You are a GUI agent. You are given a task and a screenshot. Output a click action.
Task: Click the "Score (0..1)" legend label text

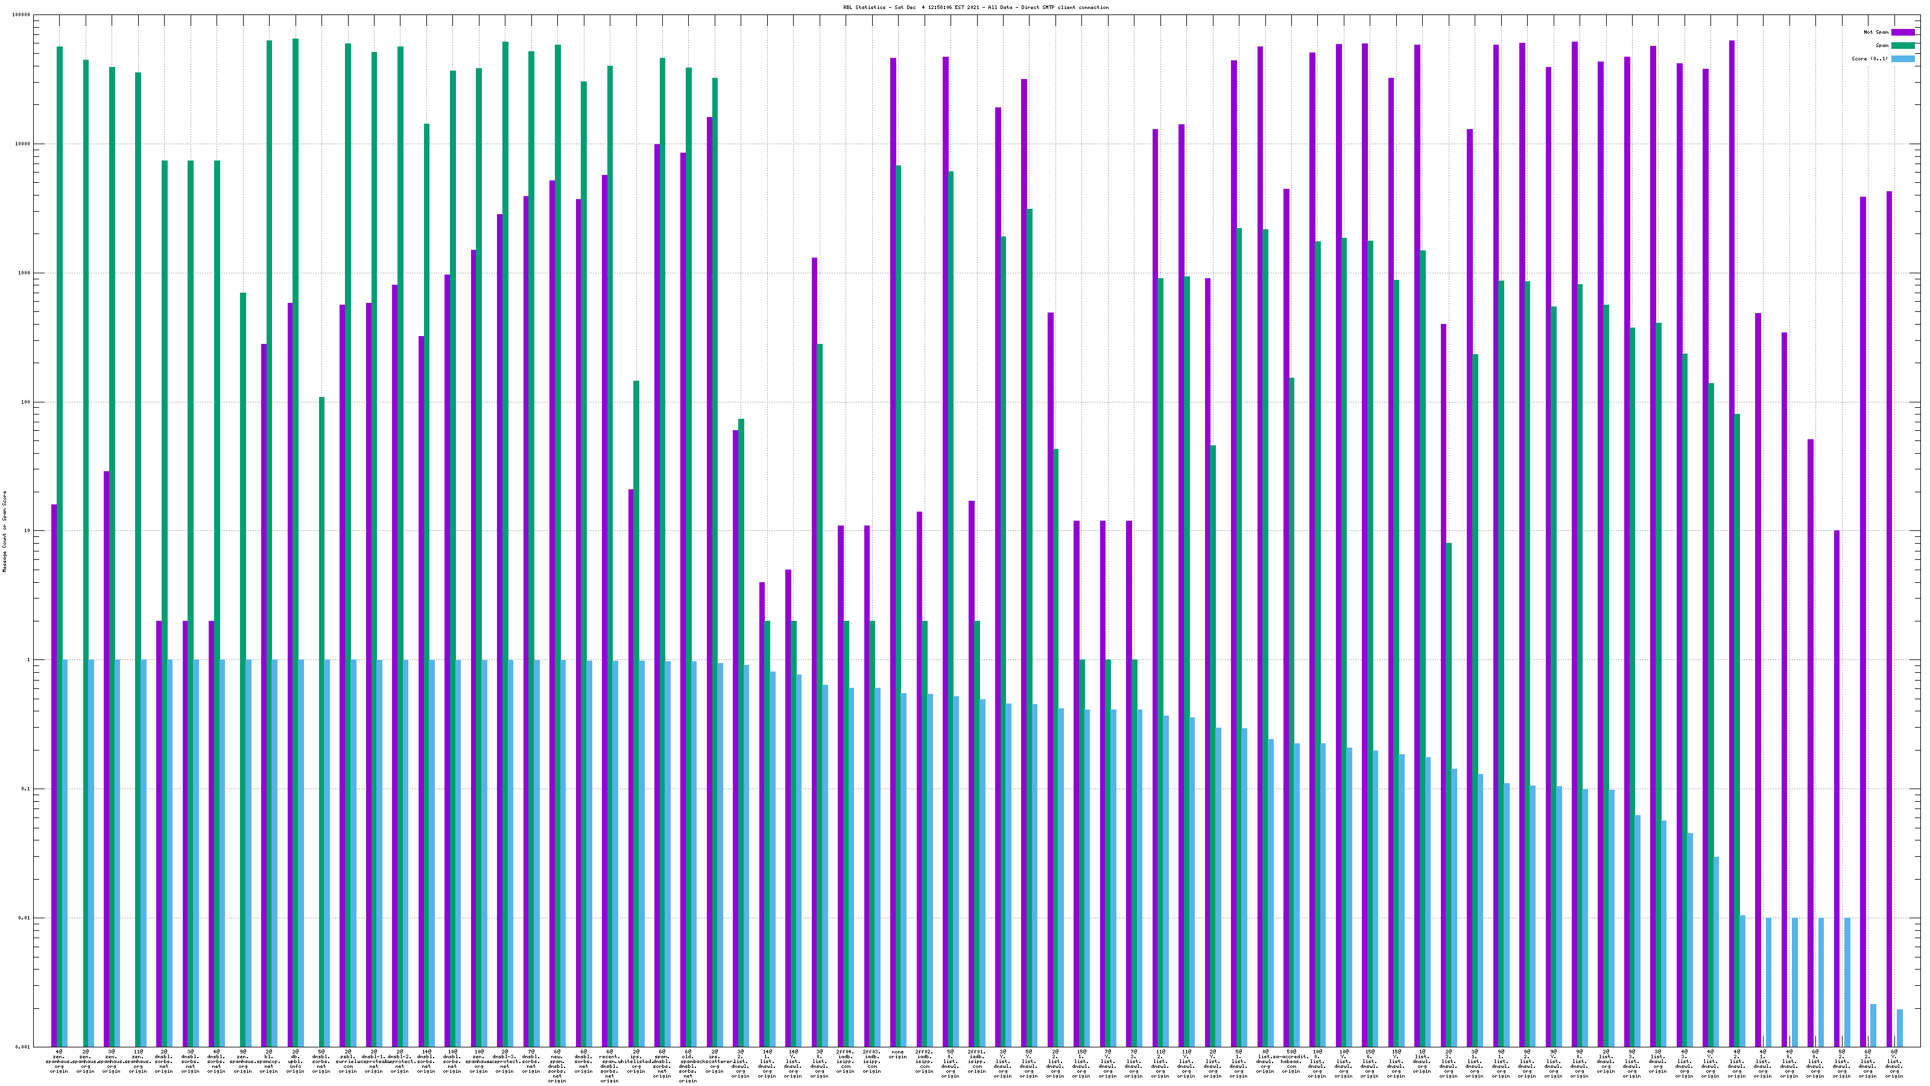coord(1869,59)
